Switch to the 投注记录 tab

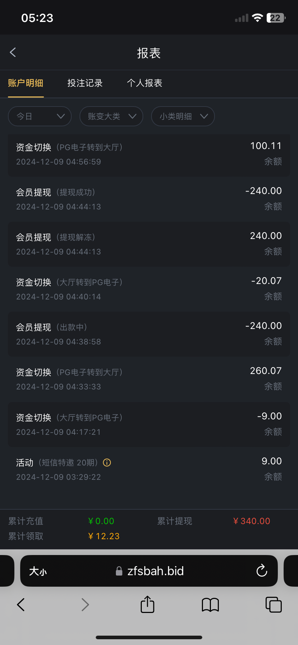(x=85, y=83)
